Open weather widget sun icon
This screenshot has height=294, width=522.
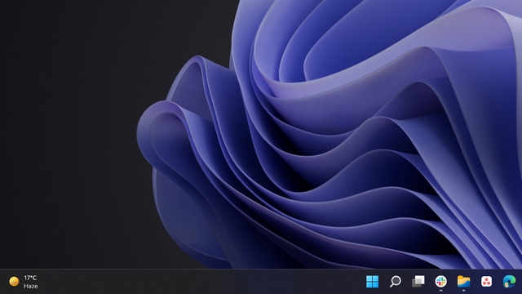tap(14, 282)
